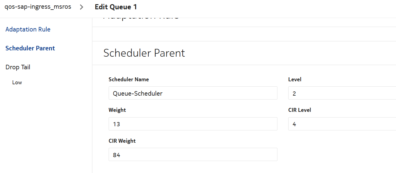Click the Scheduler Name field label
This screenshot has height=173, width=396.
[129, 79]
